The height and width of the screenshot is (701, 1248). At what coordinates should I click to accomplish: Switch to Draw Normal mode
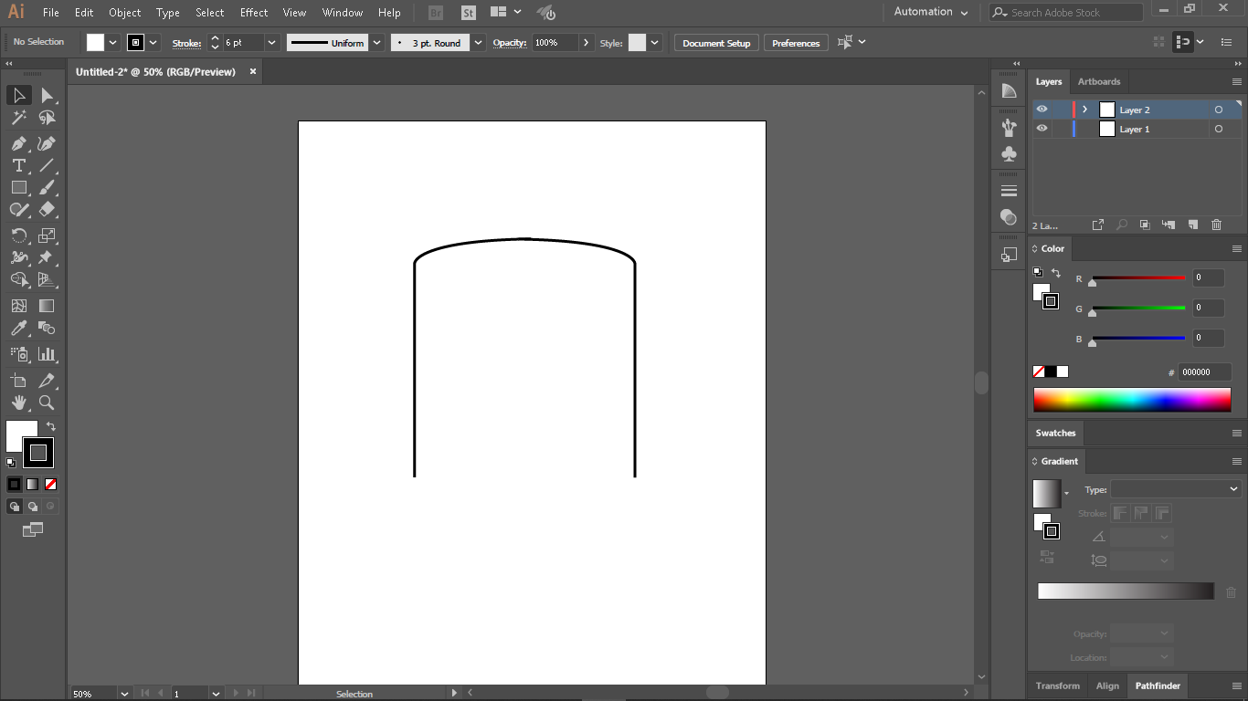click(15, 506)
